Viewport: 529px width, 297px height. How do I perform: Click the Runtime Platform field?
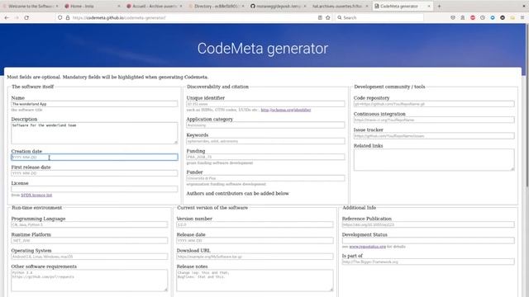click(89, 240)
